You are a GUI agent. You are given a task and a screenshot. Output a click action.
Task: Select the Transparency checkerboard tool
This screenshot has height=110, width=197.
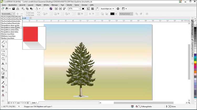point(3,77)
